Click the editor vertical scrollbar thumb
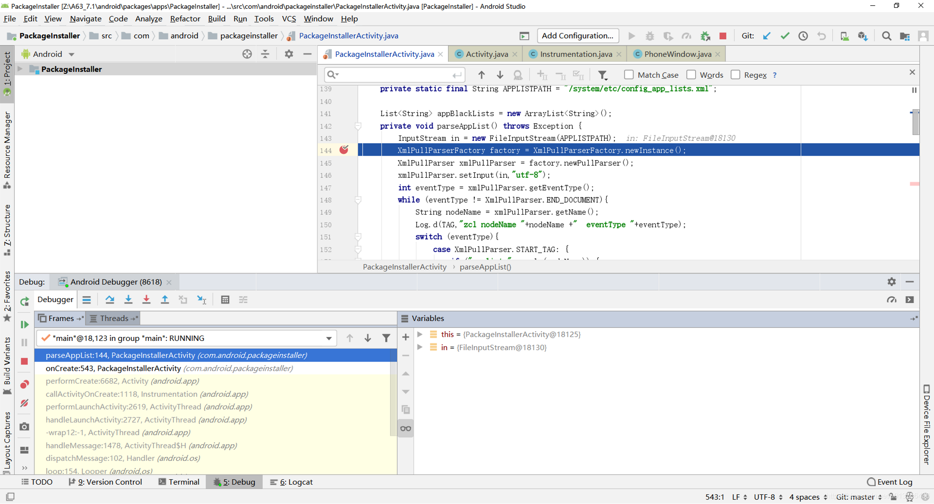The image size is (934, 504). (915, 122)
